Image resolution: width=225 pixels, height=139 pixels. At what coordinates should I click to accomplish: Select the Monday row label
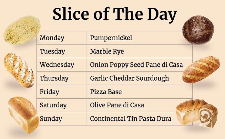52,38
